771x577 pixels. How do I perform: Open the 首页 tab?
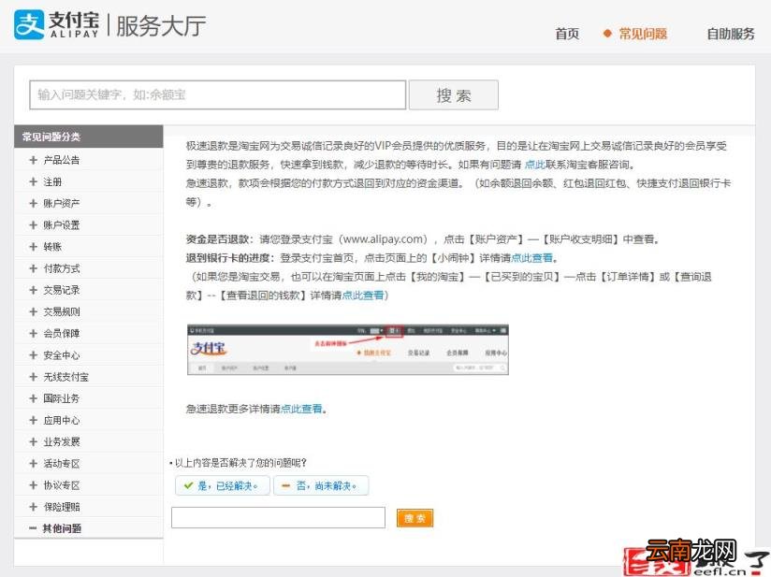[567, 34]
